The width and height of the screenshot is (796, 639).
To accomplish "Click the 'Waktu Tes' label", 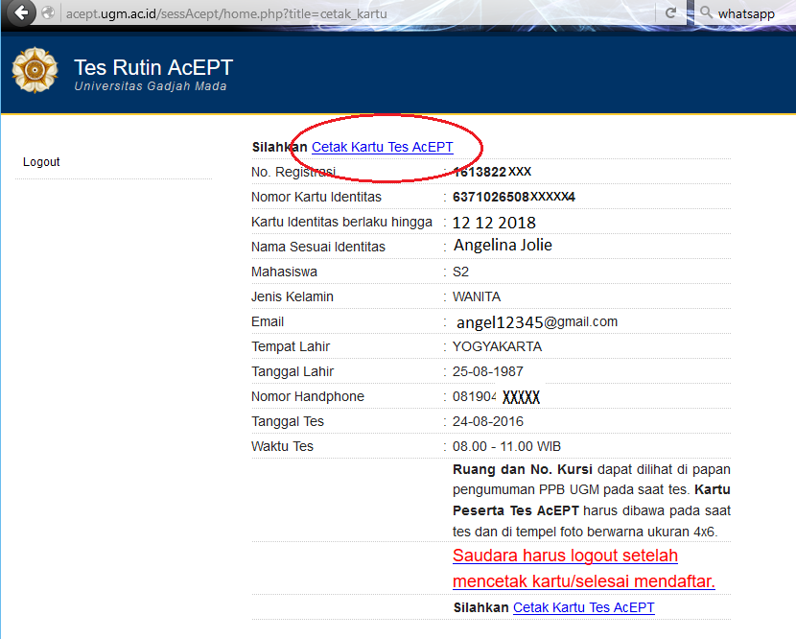I will [x=282, y=446].
